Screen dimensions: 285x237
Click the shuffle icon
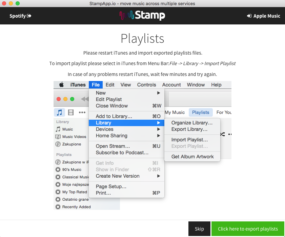[222, 134]
